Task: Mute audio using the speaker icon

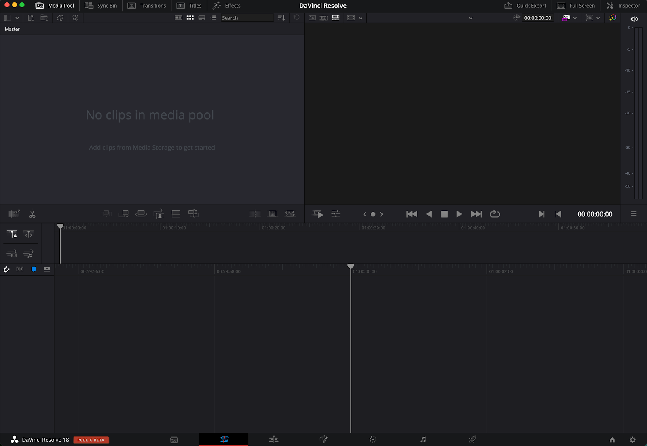Action: tap(634, 19)
